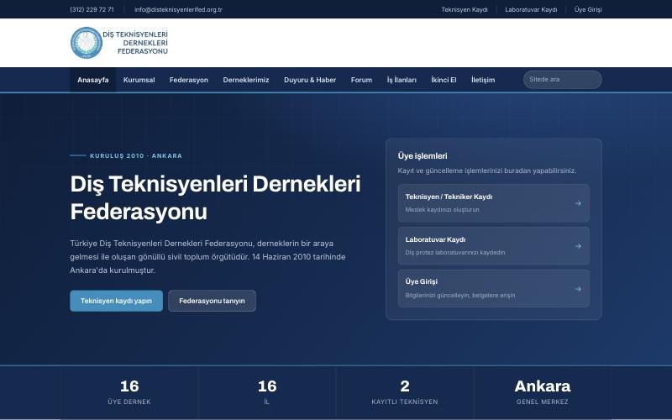The height and width of the screenshot is (420, 672).
Task: Click the Federasyonu tanıyın button
Action: 212,301
